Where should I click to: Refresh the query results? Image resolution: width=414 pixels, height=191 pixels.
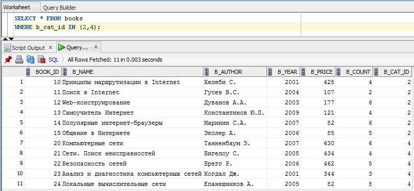30,60
